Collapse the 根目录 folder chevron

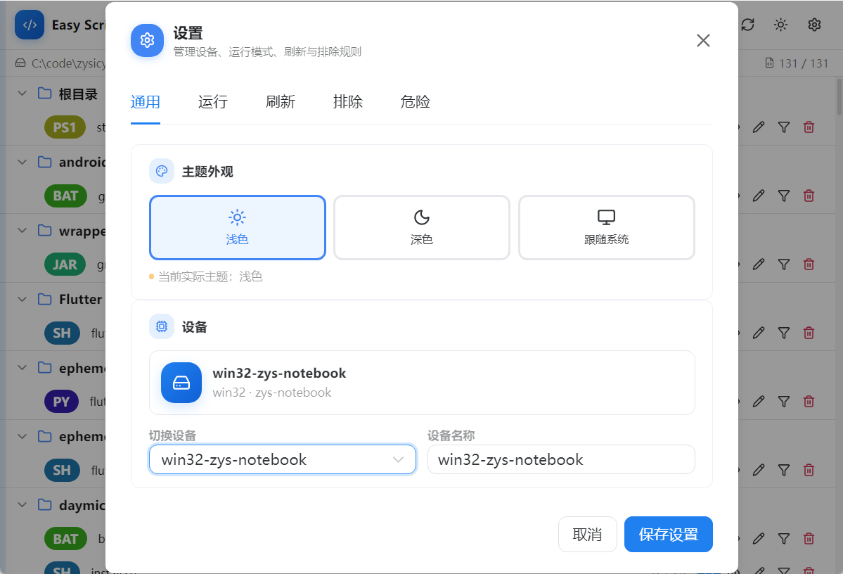(x=22, y=93)
